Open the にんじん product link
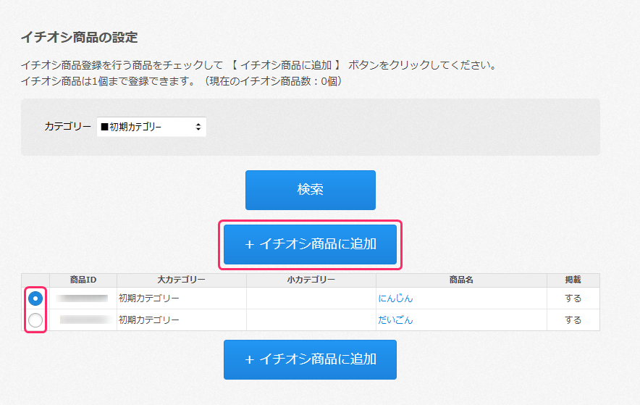640x405 pixels. click(395, 298)
